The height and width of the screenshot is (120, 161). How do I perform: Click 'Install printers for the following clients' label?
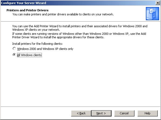pos(37,44)
